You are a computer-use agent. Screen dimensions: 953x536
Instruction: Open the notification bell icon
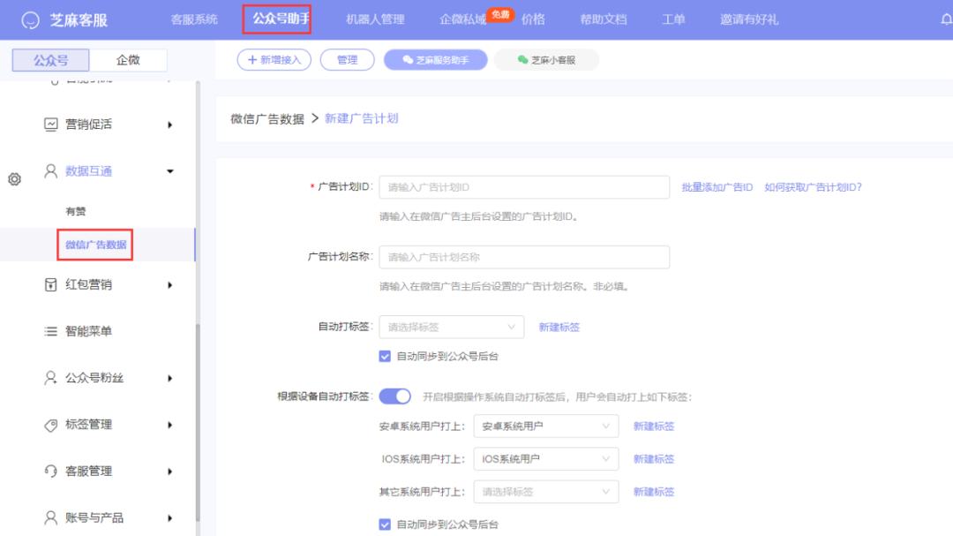point(946,19)
